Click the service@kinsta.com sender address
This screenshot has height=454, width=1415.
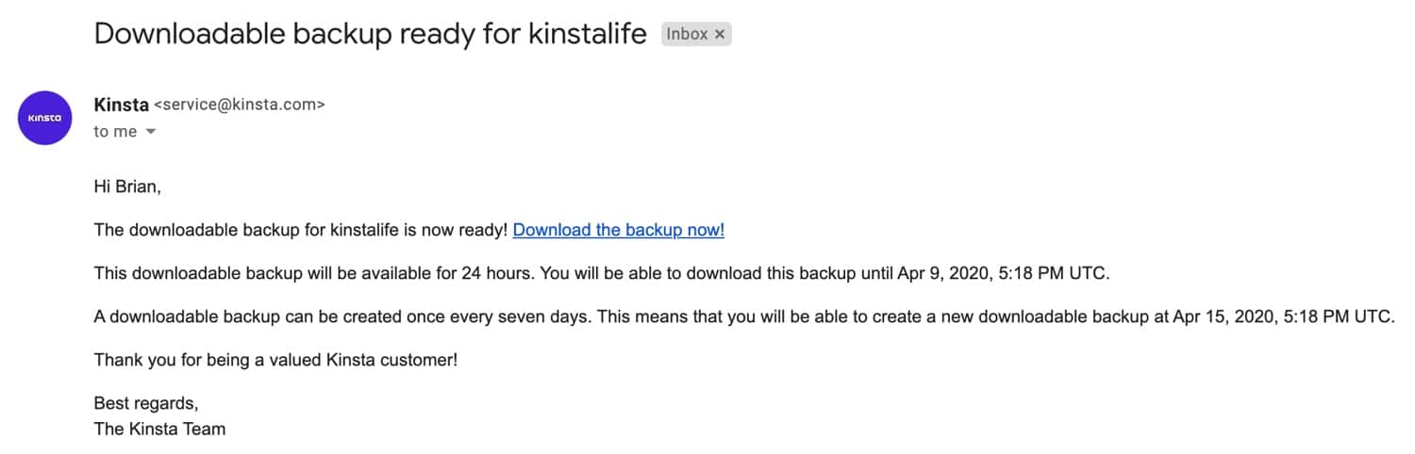point(239,105)
